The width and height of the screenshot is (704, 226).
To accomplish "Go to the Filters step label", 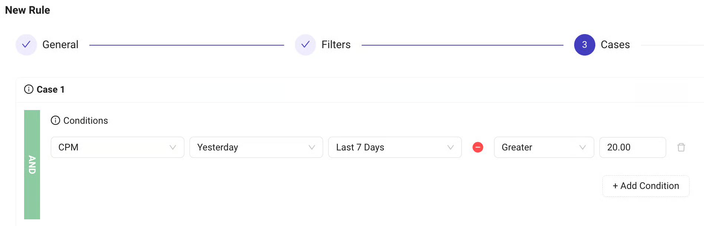I will pyautogui.click(x=336, y=45).
